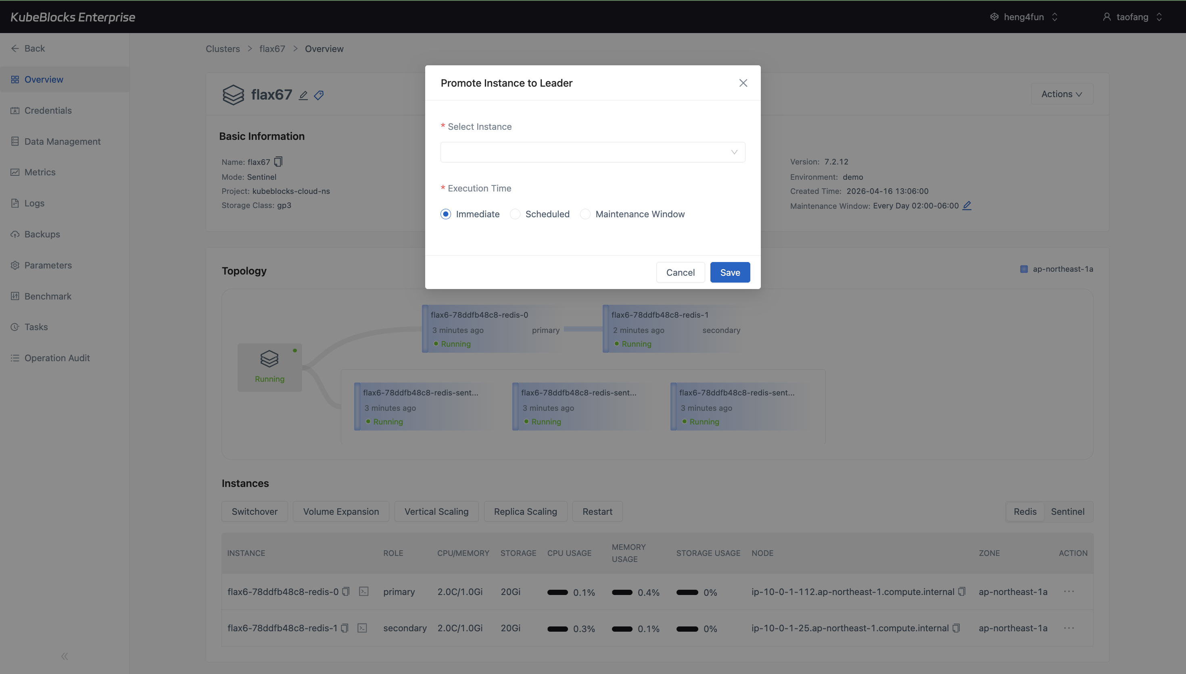1186x674 pixels.
Task: Switch to the Redis instances tab
Action: [1025, 511]
